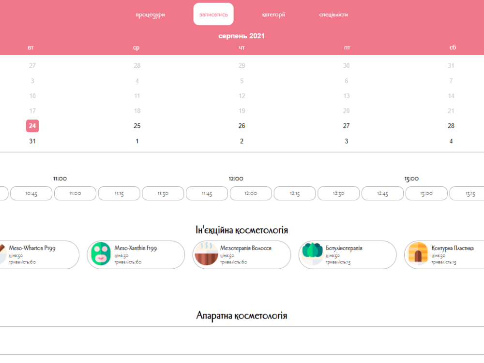Choose the 11:30 time slot
This screenshot has height=363, width=484.
pos(163,194)
